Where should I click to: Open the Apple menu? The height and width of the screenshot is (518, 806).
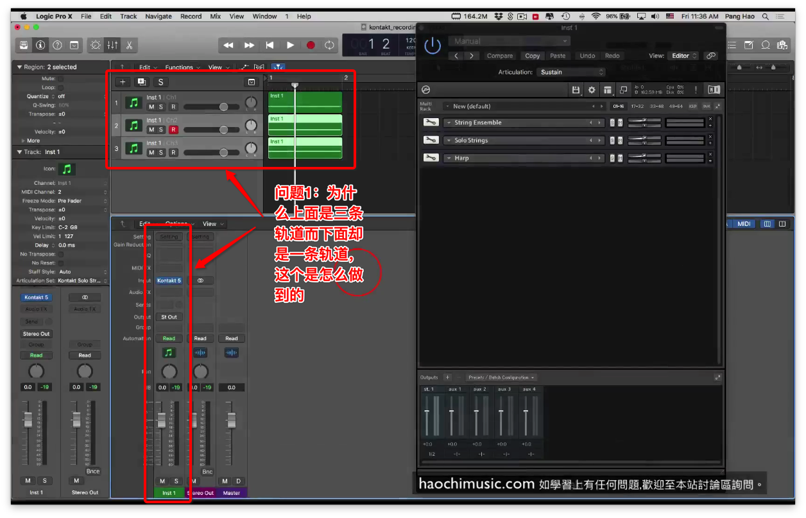click(24, 16)
